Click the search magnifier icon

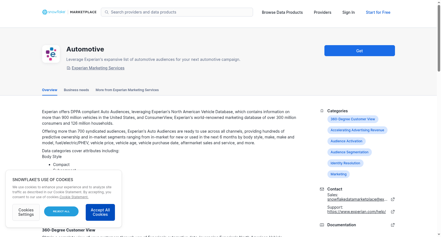pyautogui.click(x=107, y=12)
